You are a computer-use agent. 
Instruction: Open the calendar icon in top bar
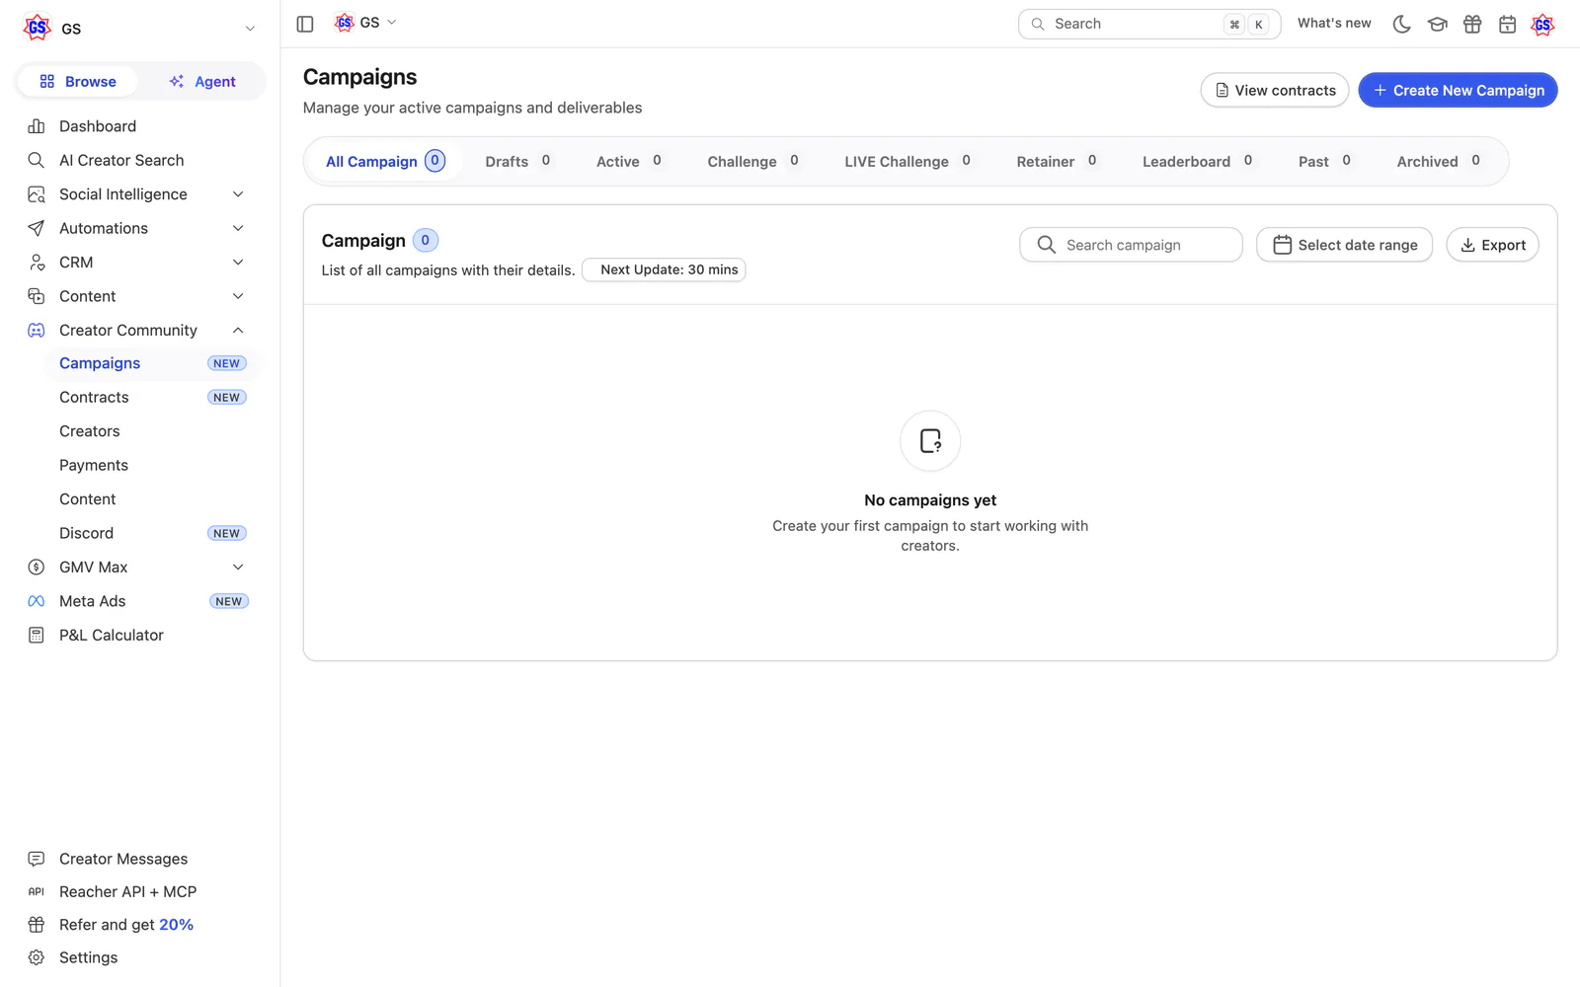1507,24
